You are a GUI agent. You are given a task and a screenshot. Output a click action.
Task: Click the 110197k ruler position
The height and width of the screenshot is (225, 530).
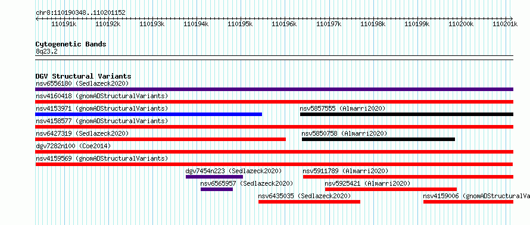click(x=329, y=24)
